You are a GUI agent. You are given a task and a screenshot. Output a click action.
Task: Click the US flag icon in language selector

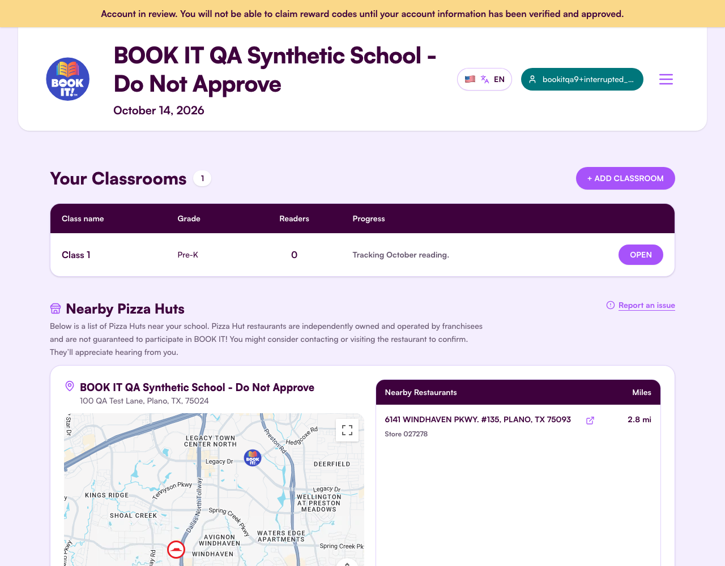470,79
